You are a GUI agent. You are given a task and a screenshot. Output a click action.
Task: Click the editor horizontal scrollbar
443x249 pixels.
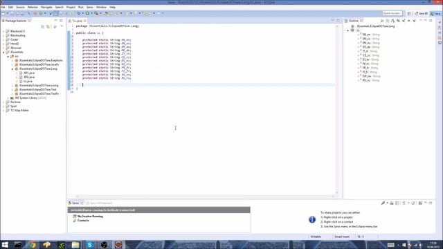(x=205, y=196)
